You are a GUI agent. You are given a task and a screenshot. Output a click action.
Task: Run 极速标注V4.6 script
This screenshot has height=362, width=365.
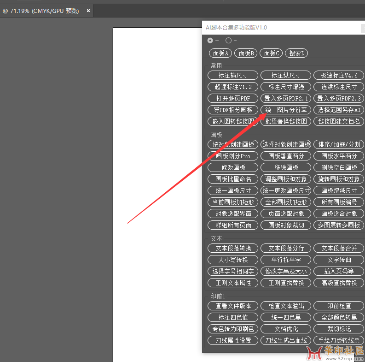tap(339, 75)
